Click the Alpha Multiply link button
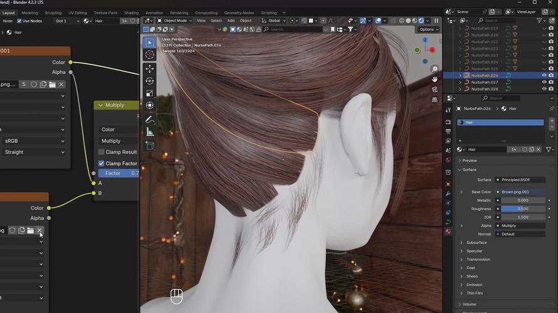 (x=520, y=225)
